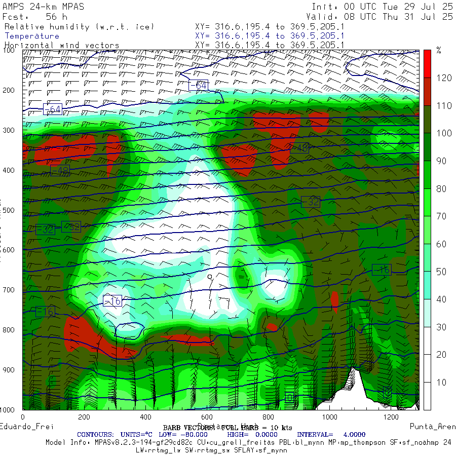
Task: Click the 'LOW= -80.000' contour text
Action: [x=183, y=435]
